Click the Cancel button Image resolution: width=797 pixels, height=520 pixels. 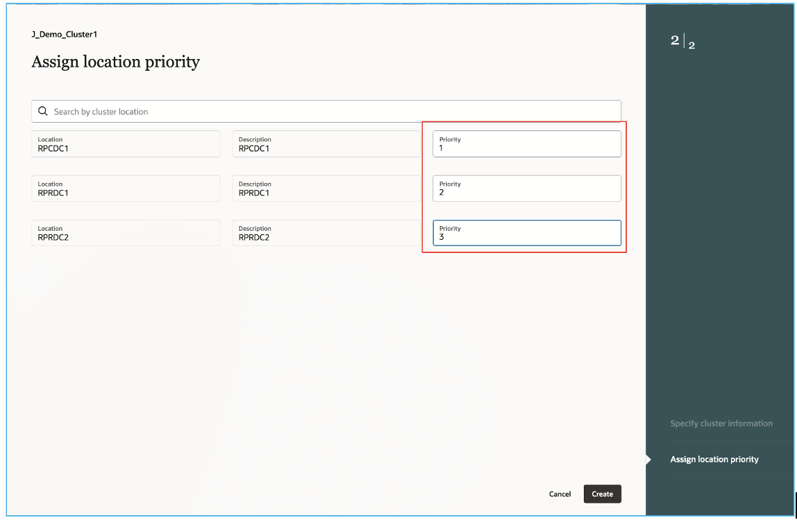click(x=560, y=494)
